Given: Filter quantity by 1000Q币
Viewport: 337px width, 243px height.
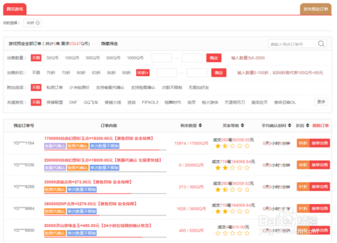Looking at the screenshot, I should click(x=135, y=58).
